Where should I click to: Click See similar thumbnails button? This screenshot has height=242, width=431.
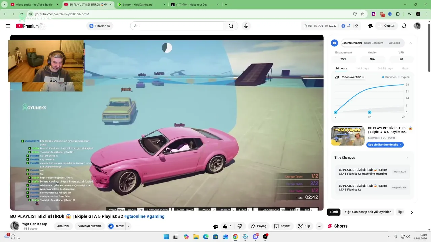tap(385, 145)
